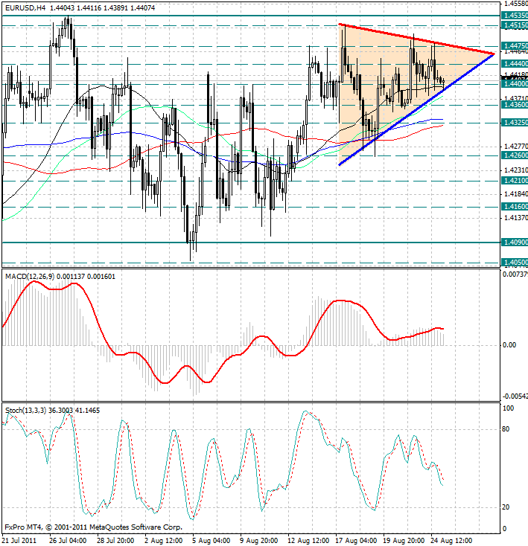Click the 9 Aug 20:00 time label
Screen dimensions: 528x546
[x=259, y=541]
